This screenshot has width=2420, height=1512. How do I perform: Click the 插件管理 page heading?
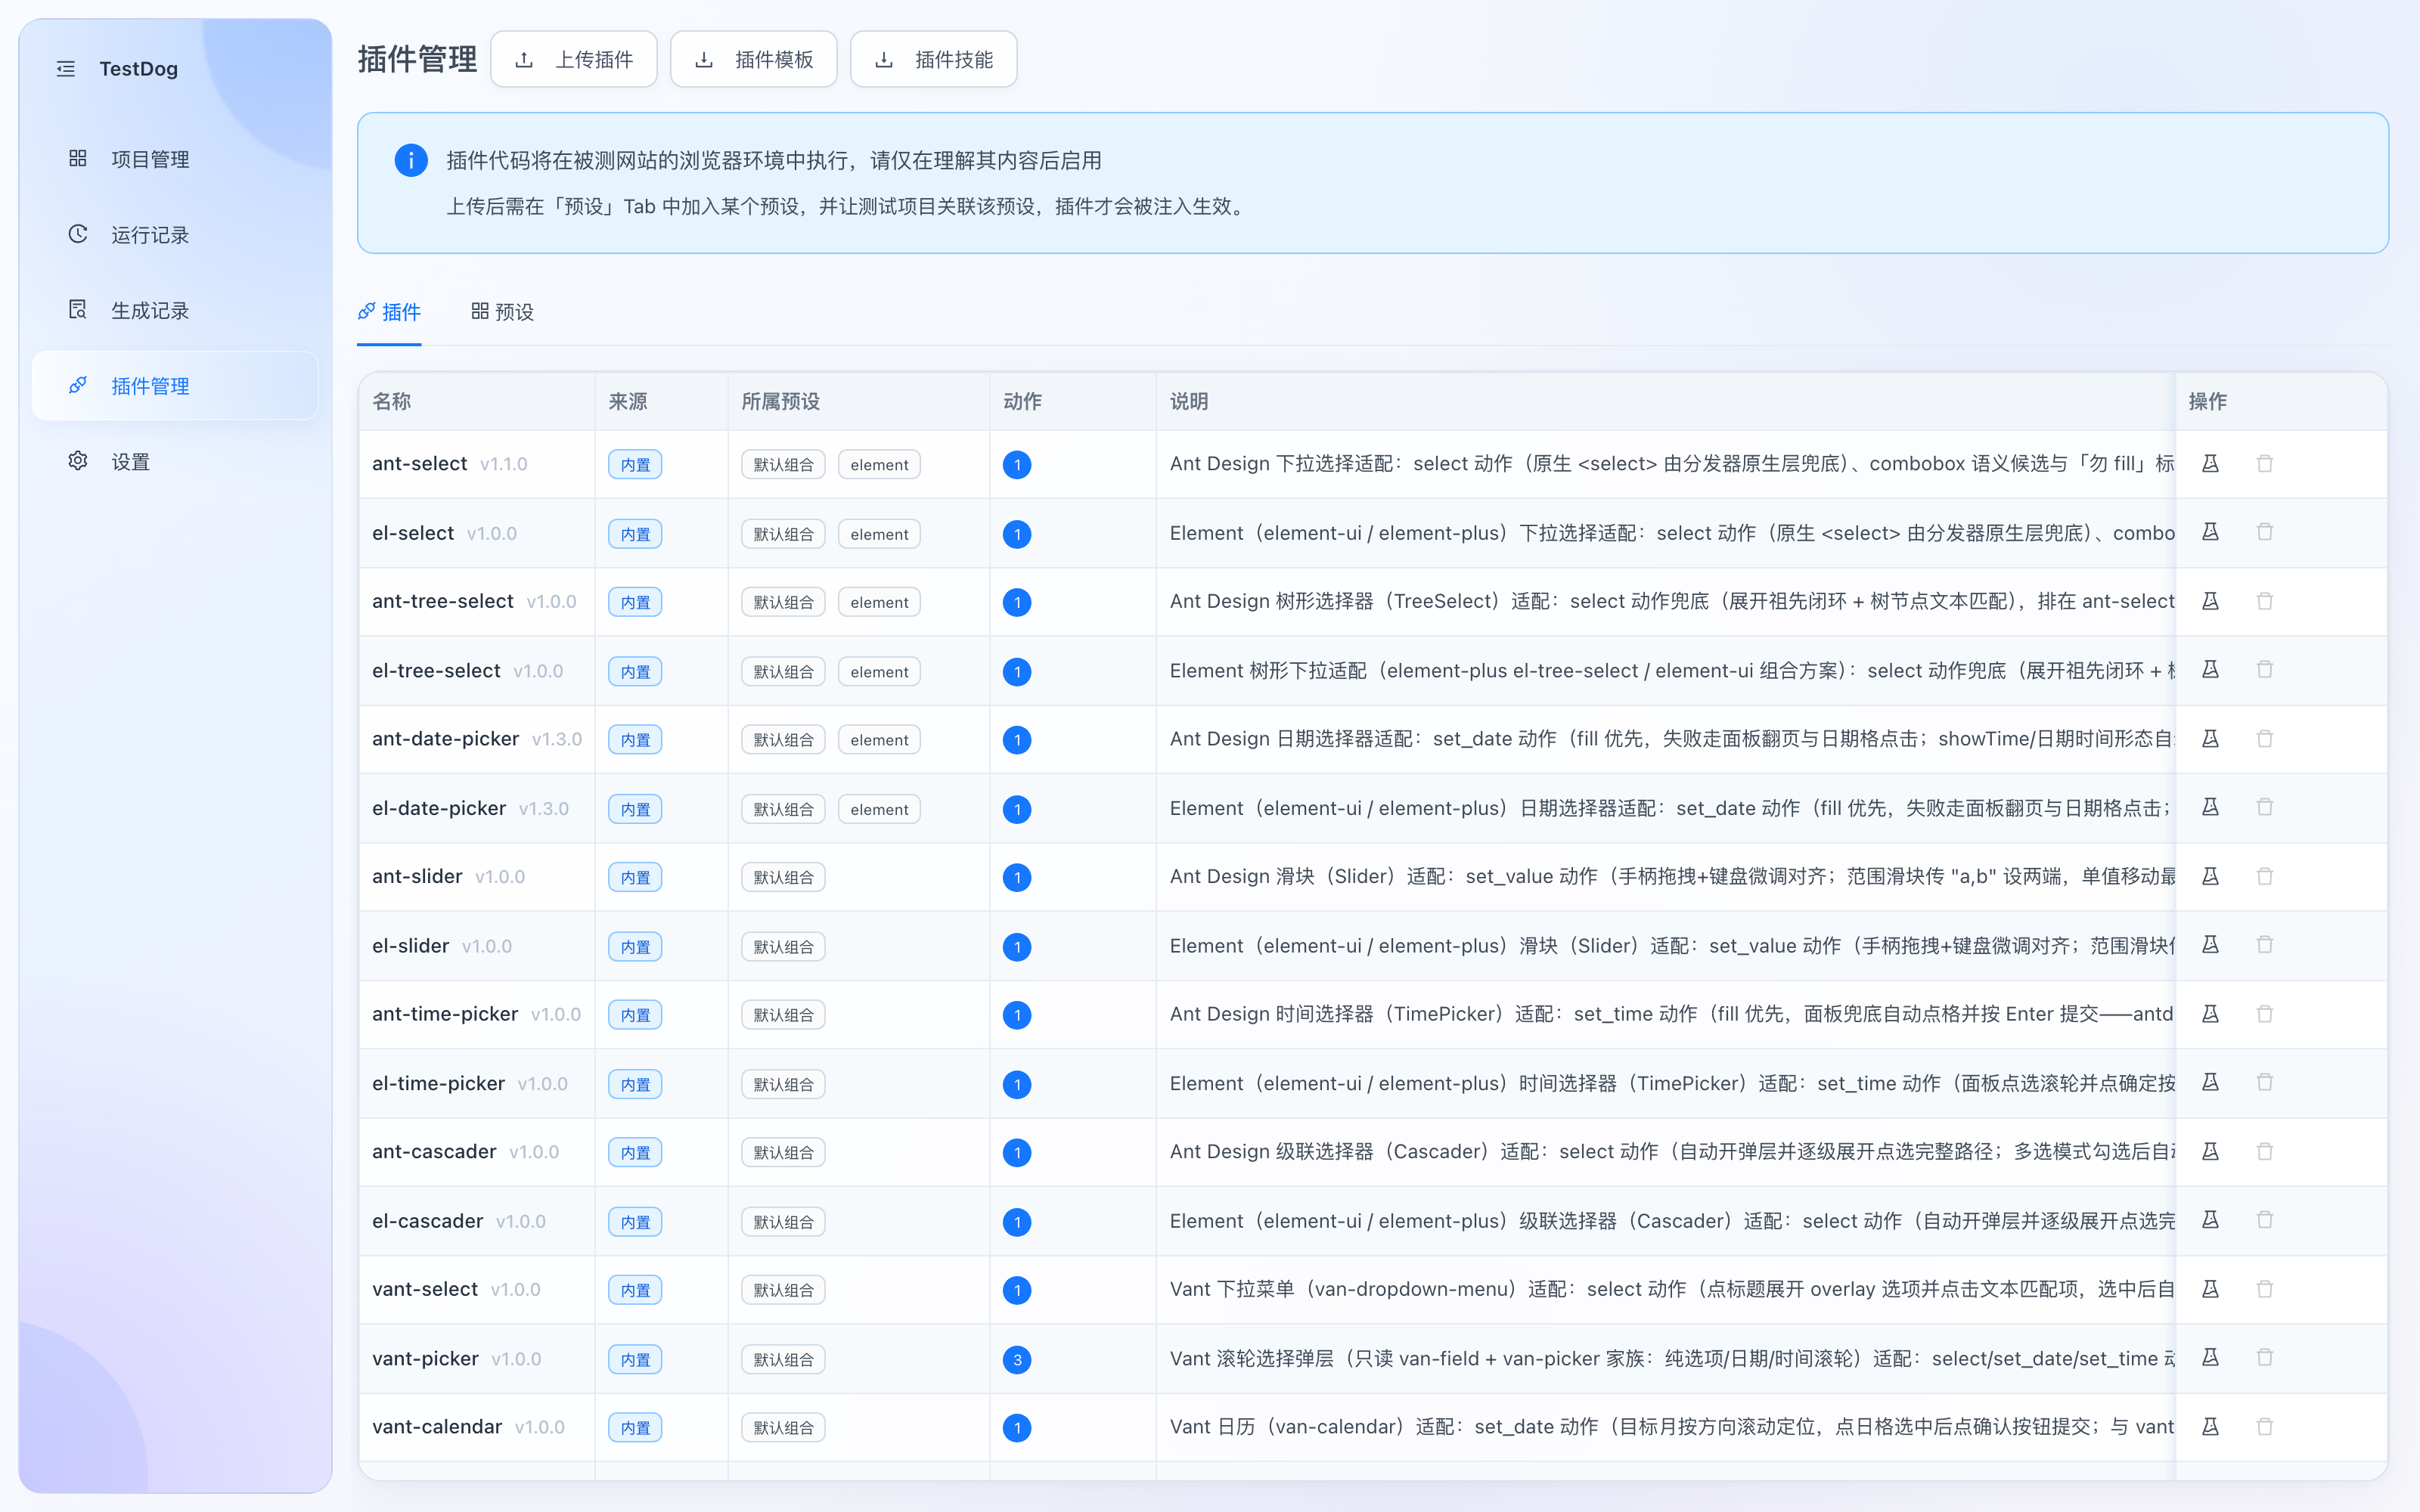(418, 60)
